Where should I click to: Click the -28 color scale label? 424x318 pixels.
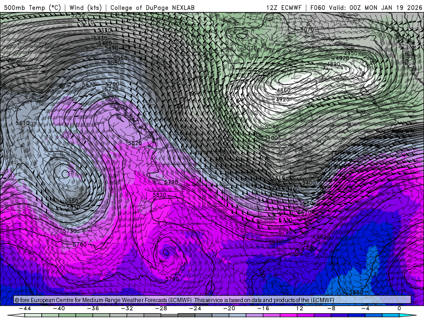(161, 308)
